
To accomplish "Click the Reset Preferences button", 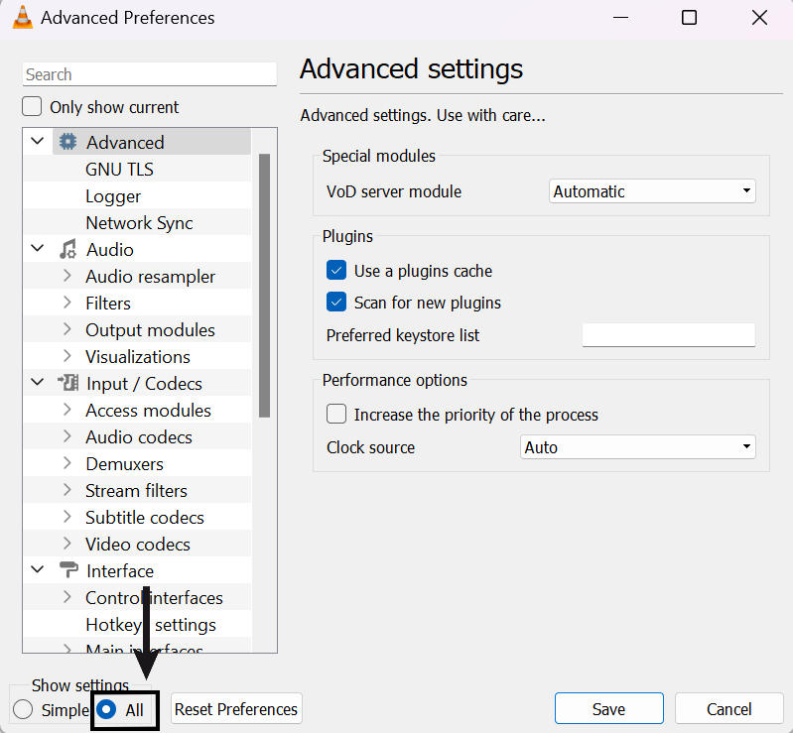I will pyautogui.click(x=236, y=709).
